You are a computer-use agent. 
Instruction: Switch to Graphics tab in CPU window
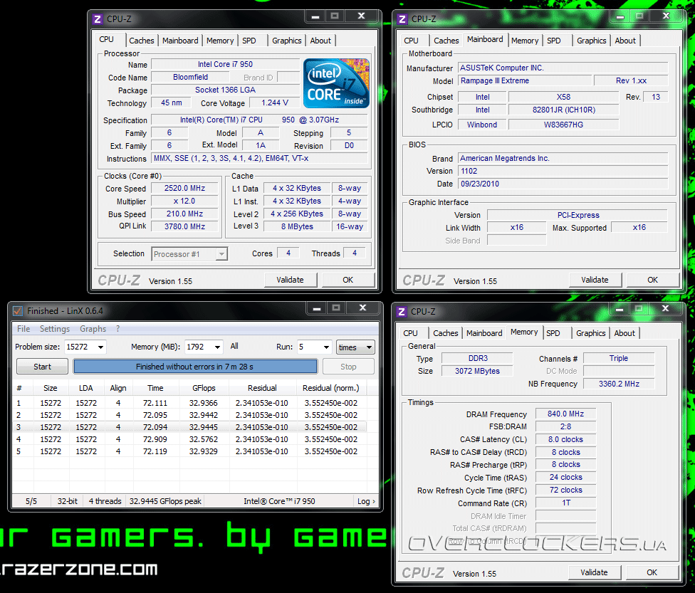(x=286, y=41)
